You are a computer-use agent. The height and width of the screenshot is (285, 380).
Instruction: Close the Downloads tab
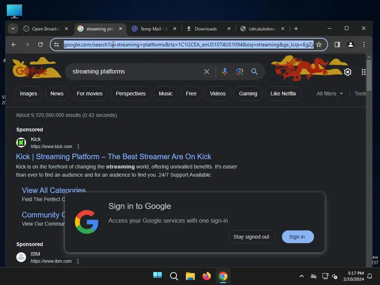229,29
